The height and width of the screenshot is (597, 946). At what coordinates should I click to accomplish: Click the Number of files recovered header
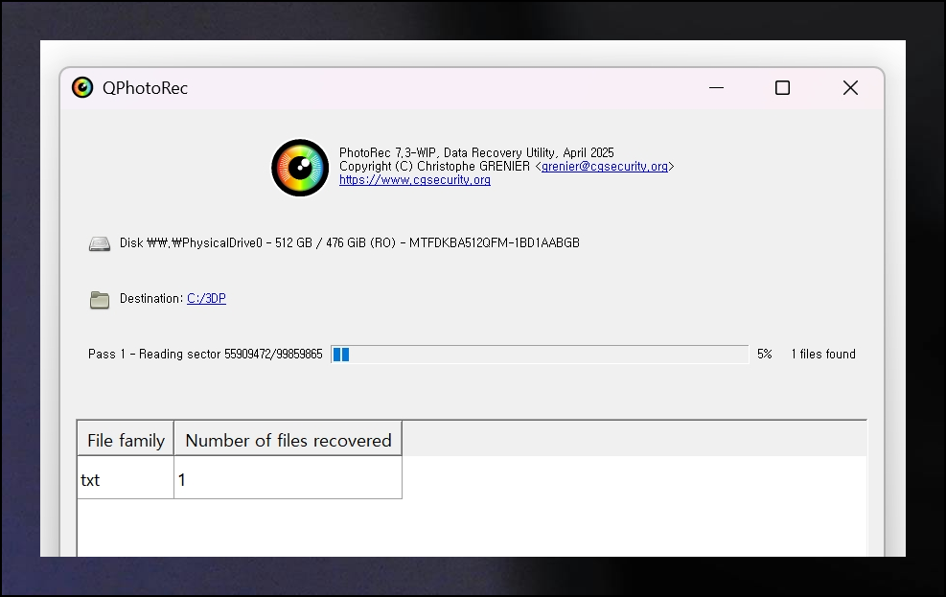coord(288,438)
